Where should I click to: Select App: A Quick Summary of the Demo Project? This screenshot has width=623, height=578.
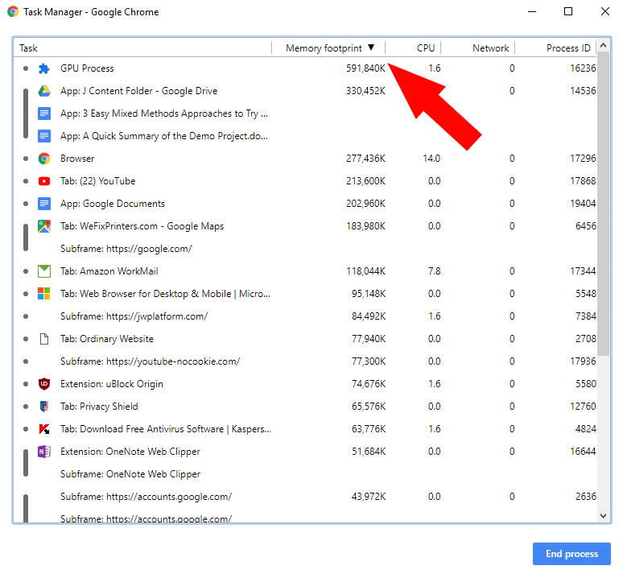click(305, 136)
